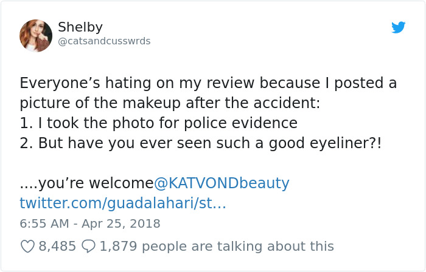Viewport: 426px width, 272px height.
Task: Click the "....you're welcome" text
Action: (x=86, y=183)
